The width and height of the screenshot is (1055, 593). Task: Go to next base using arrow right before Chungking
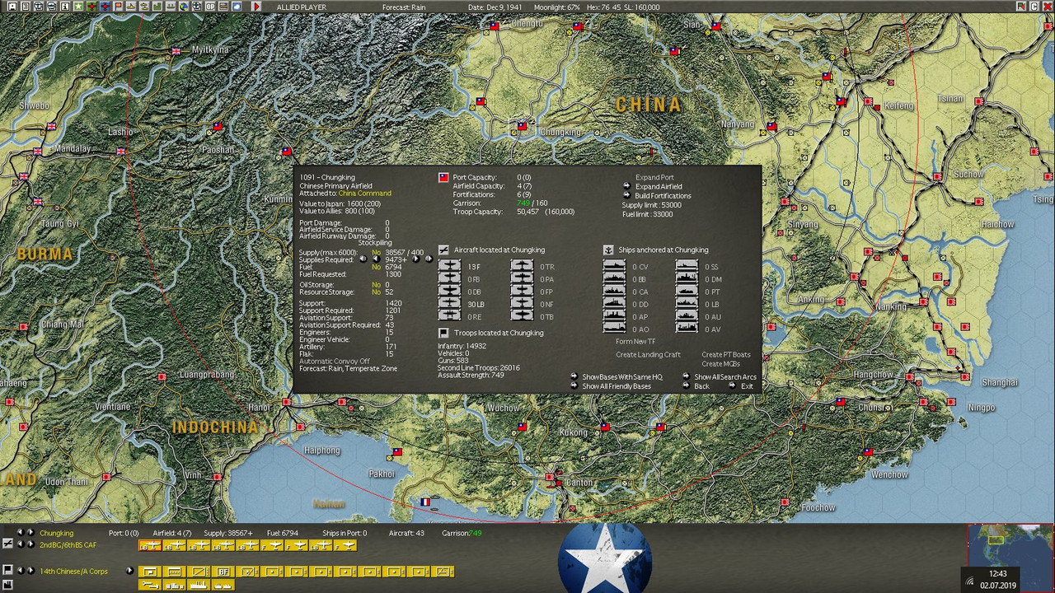[31, 533]
